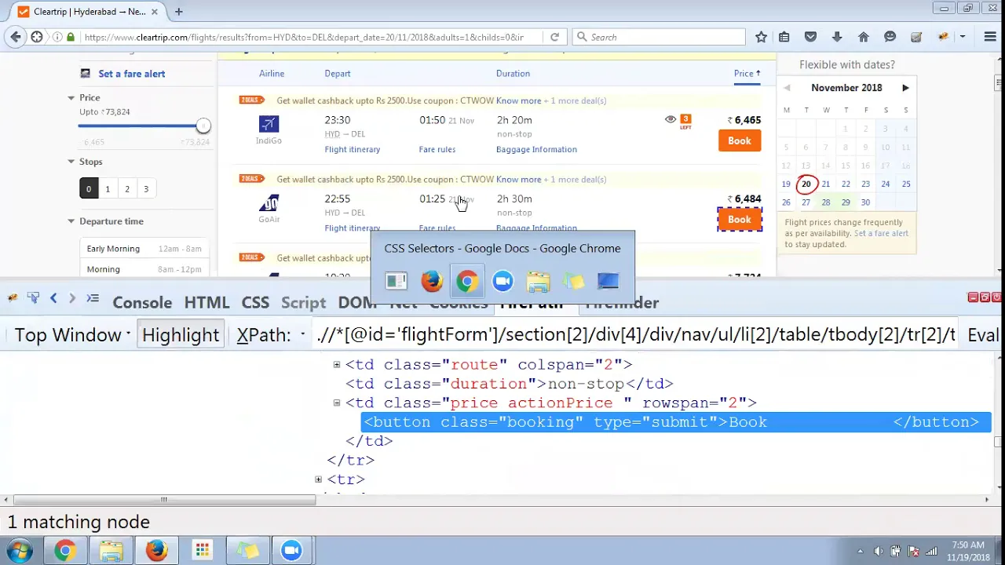The width and height of the screenshot is (1005, 565).
Task: Open the Firefox downloads arrow
Action: (837, 37)
